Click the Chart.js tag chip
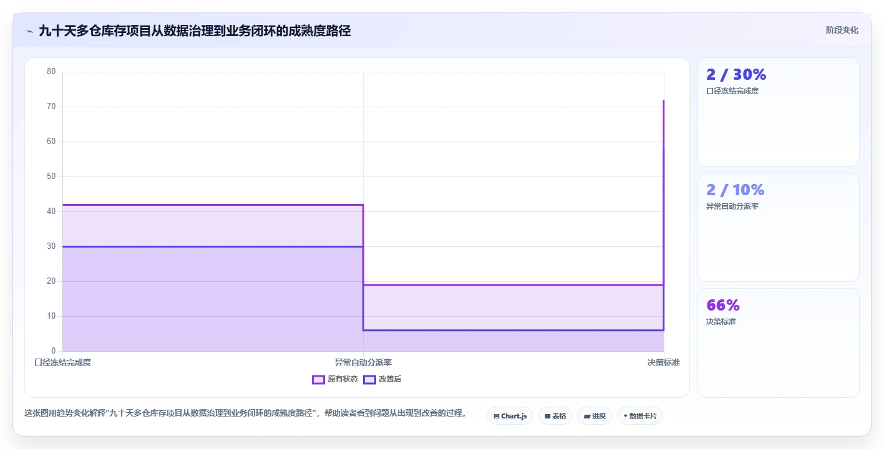The height and width of the screenshot is (449, 884). (510, 416)
